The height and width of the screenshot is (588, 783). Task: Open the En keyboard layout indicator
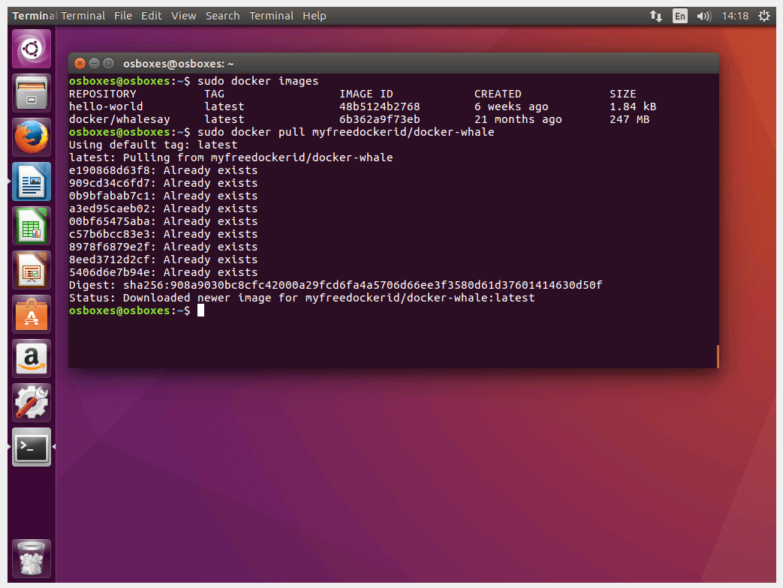(x=679, y=16)
